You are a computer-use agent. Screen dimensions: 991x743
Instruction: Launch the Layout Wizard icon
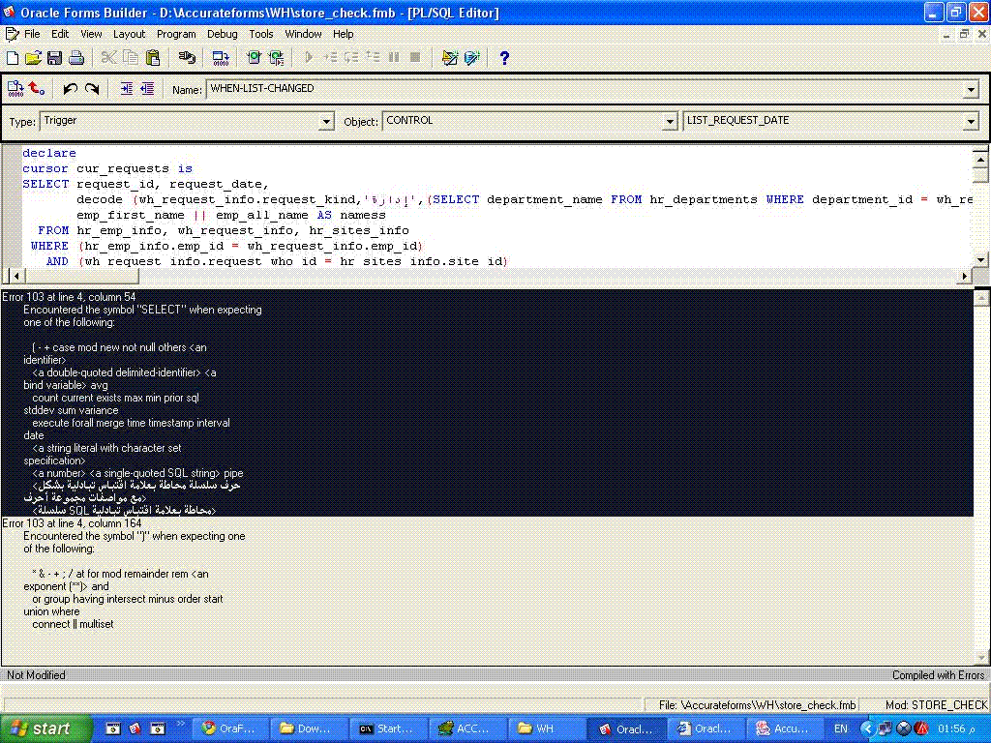[x=449, y=58]
